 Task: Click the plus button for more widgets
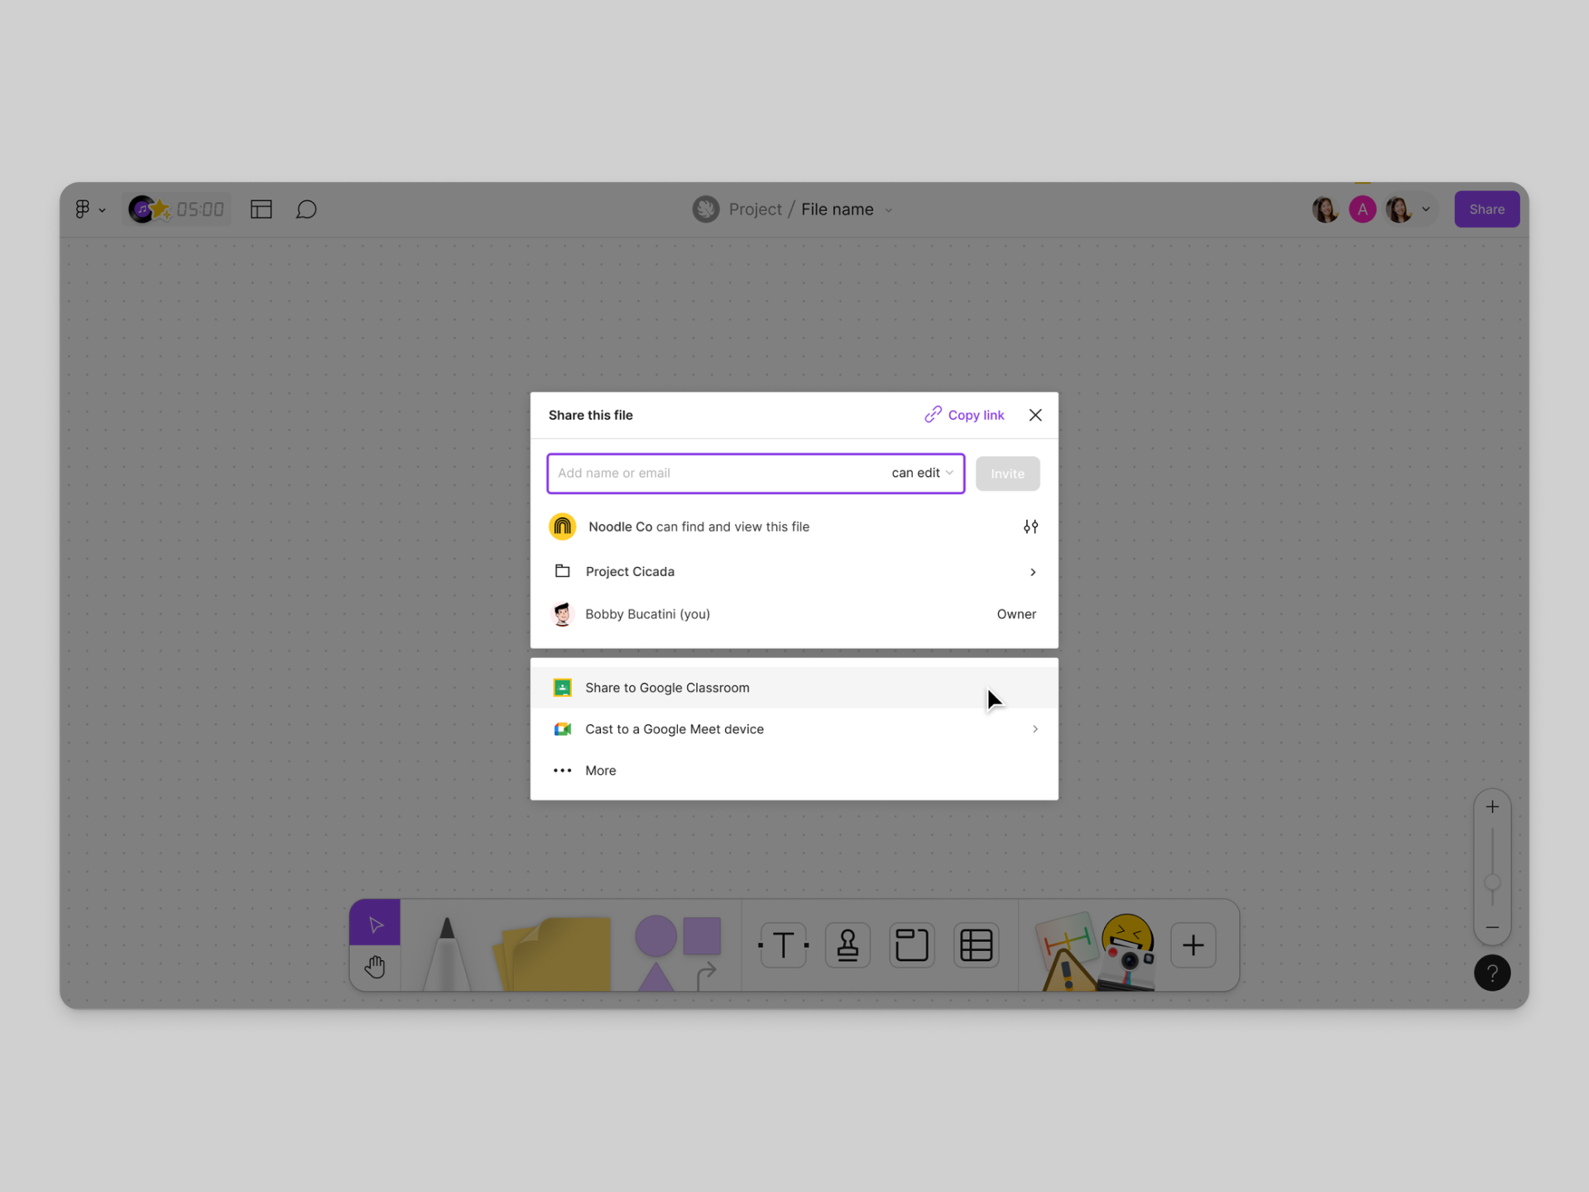coord(1193,944)
